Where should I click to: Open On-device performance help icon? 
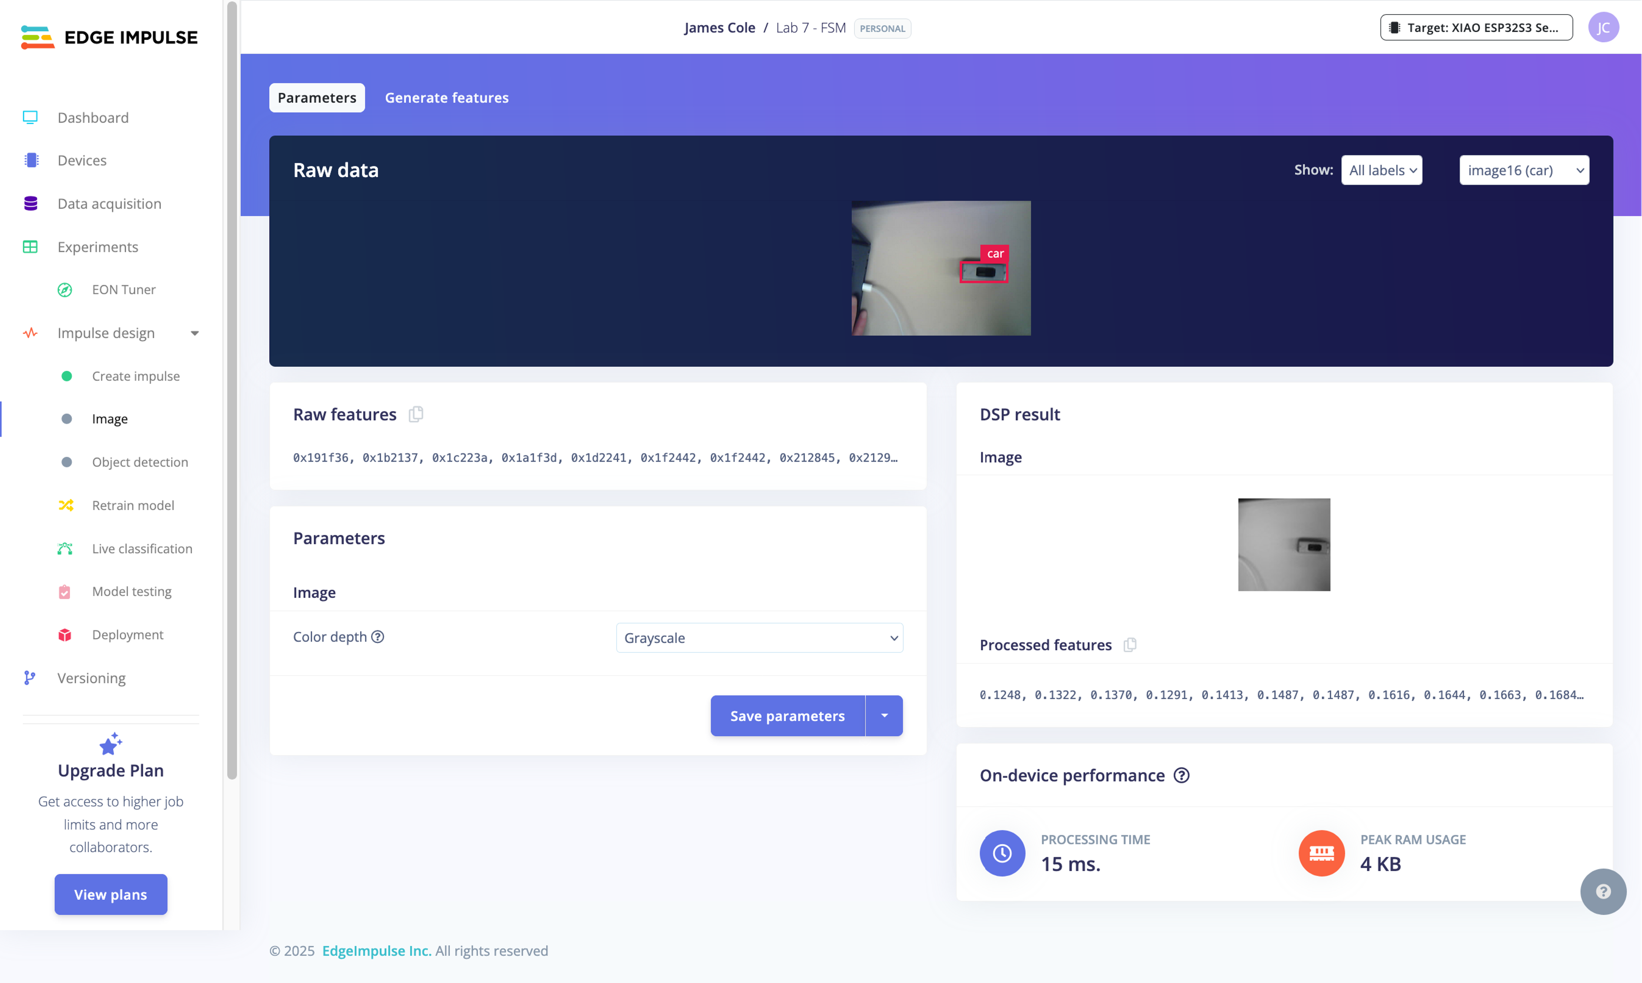click(x=1181, y=775)
